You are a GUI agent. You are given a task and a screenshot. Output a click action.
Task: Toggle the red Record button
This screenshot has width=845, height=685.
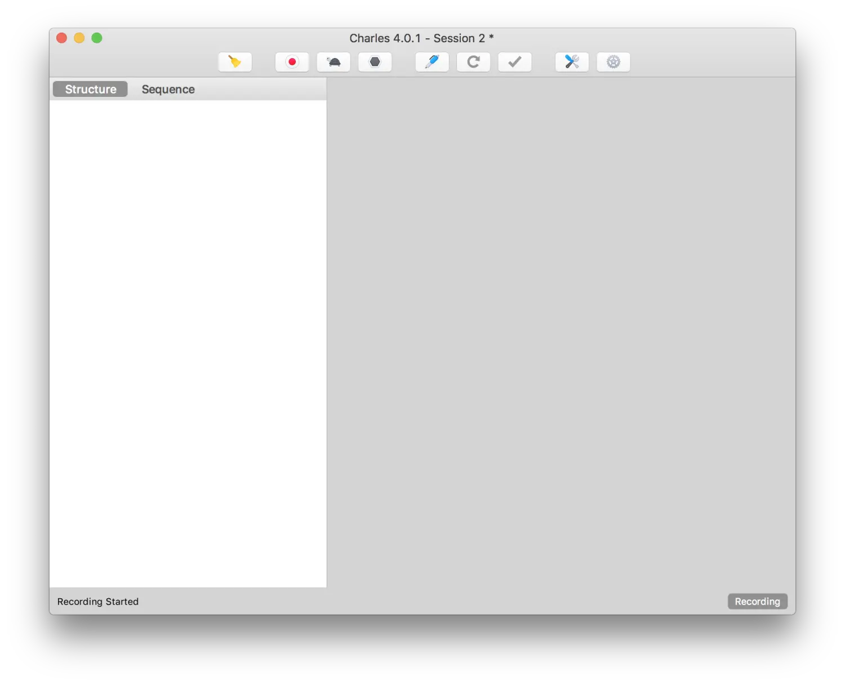pyautogui.click(x=292, y=62)
